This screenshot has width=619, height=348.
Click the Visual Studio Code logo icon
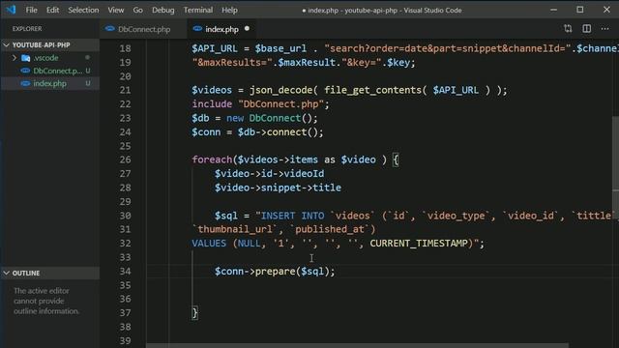point(11,10)
